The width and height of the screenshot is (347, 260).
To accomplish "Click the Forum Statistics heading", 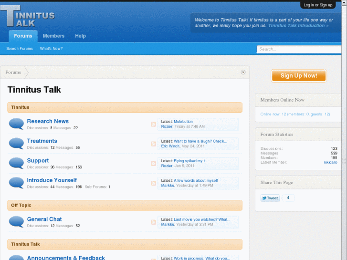I will pyautogui.click(x=277, y=135).
